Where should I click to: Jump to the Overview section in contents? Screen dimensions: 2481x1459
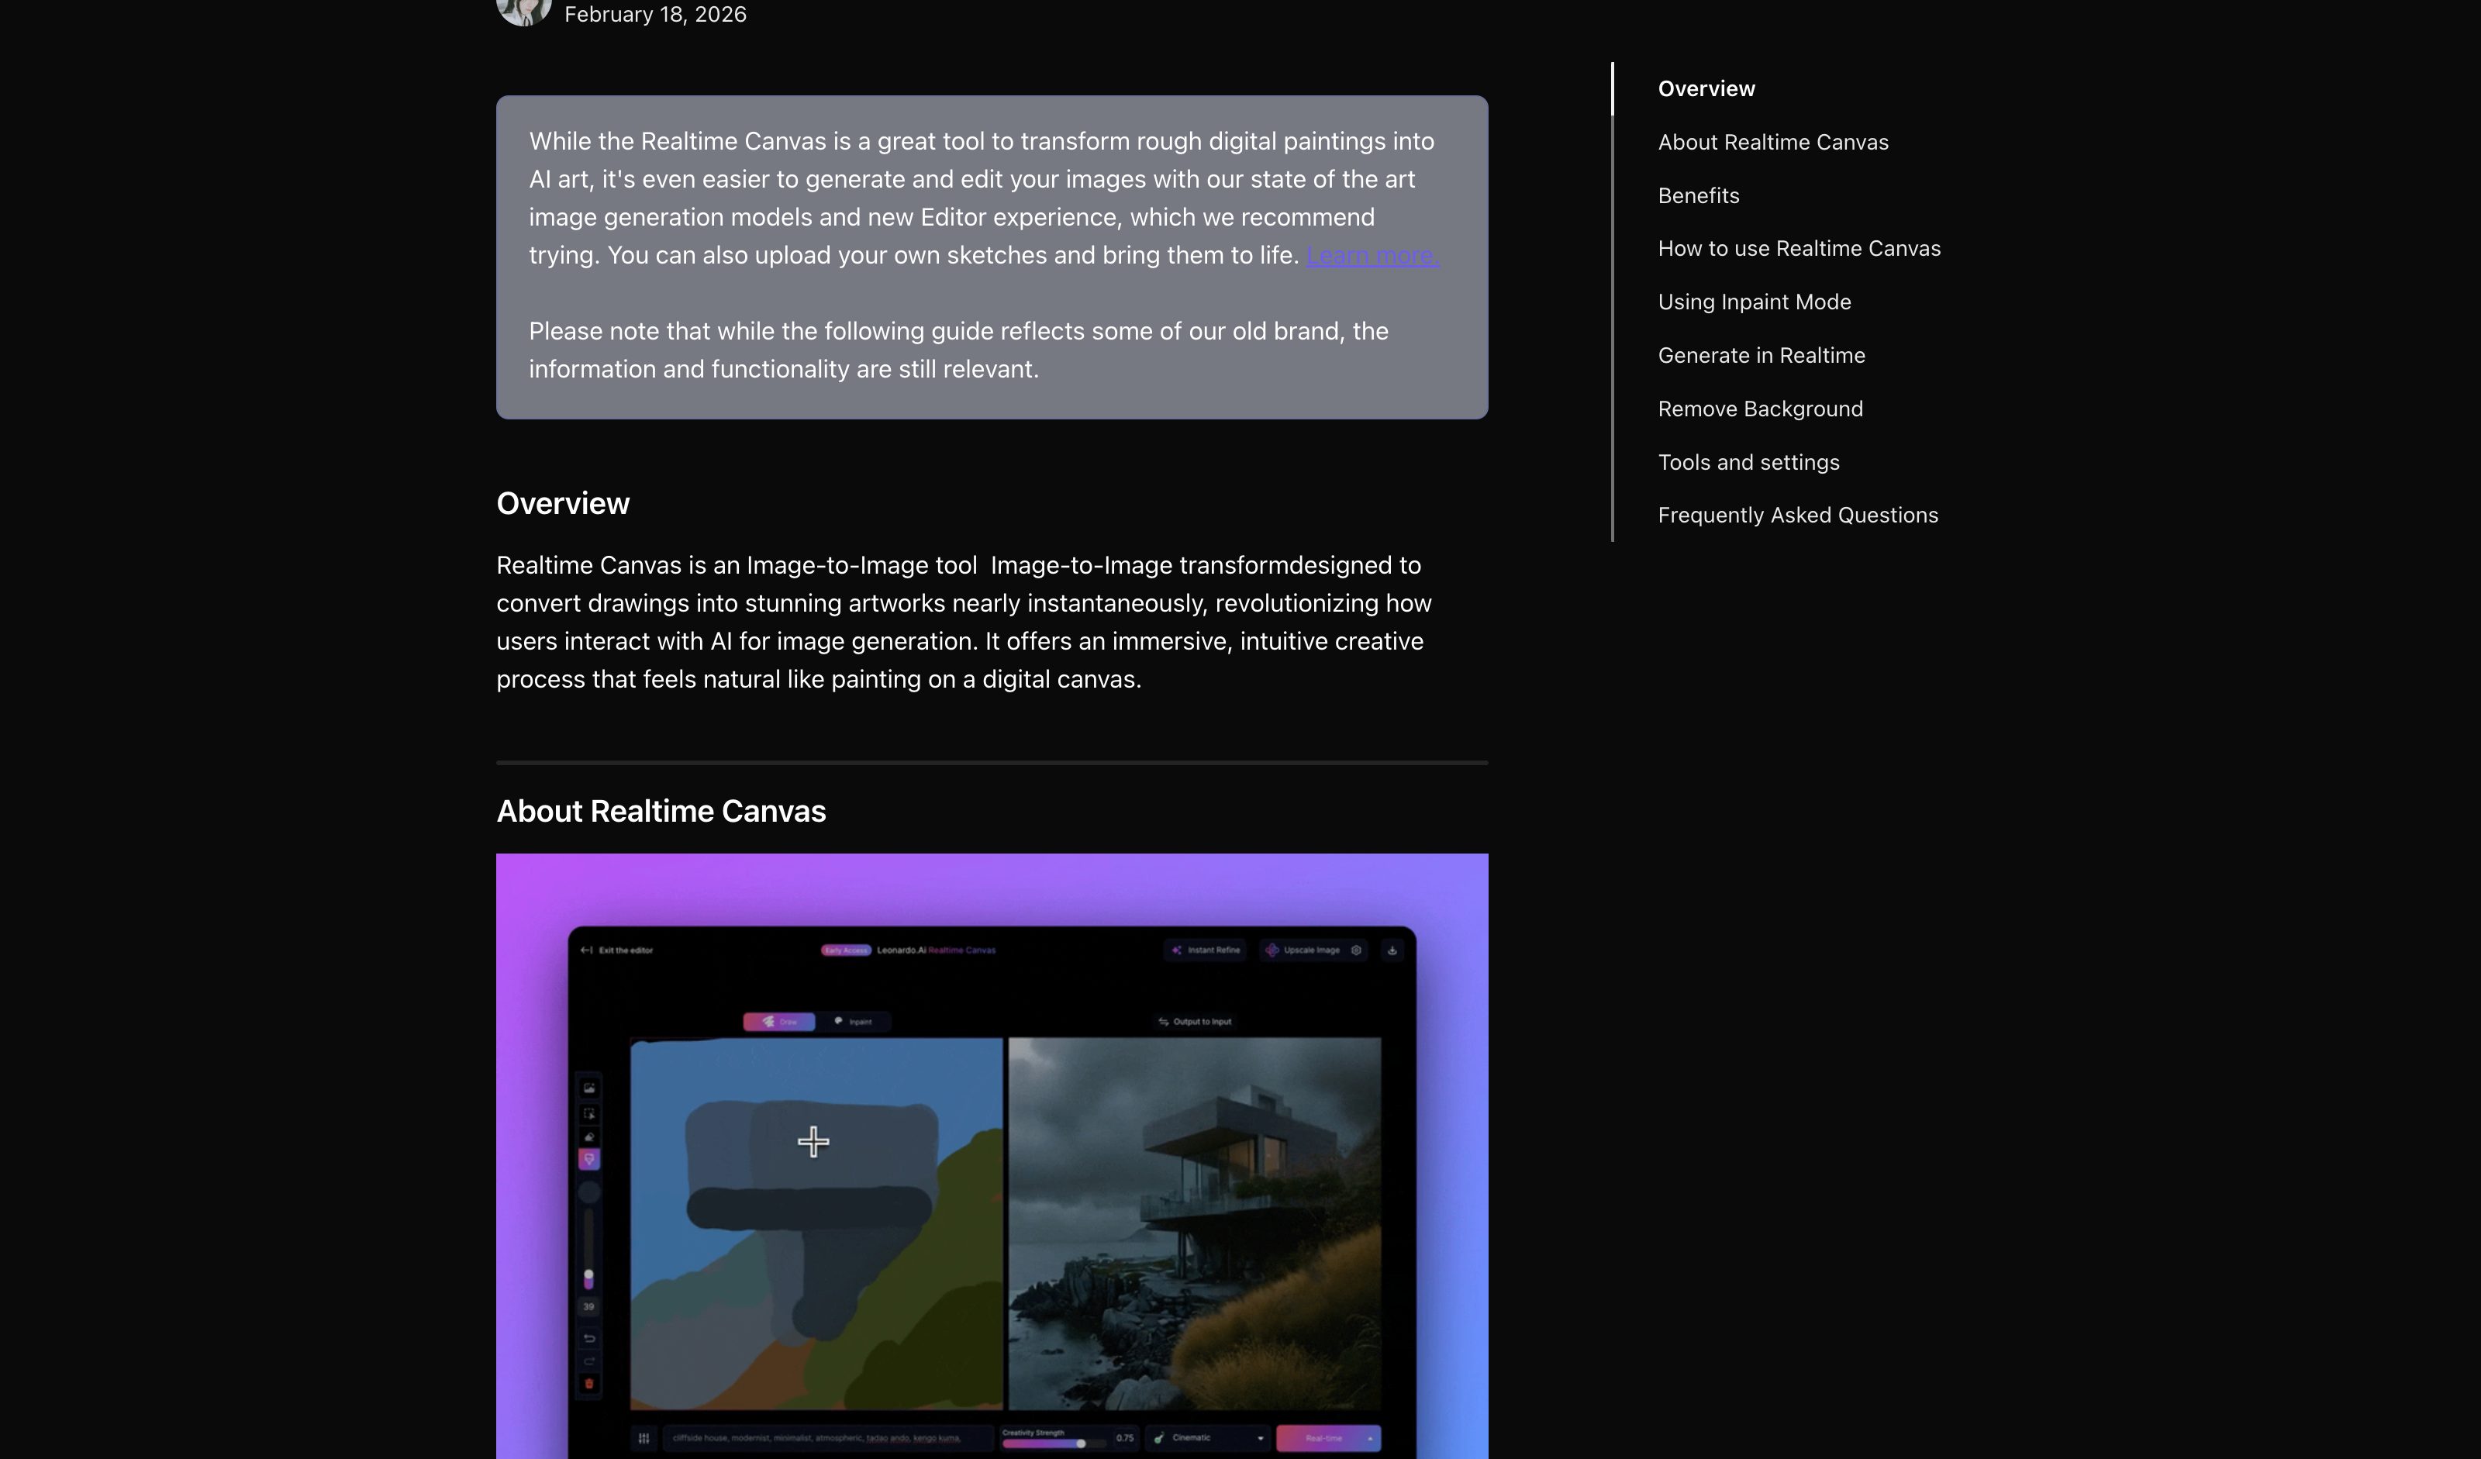[1706, 88]
